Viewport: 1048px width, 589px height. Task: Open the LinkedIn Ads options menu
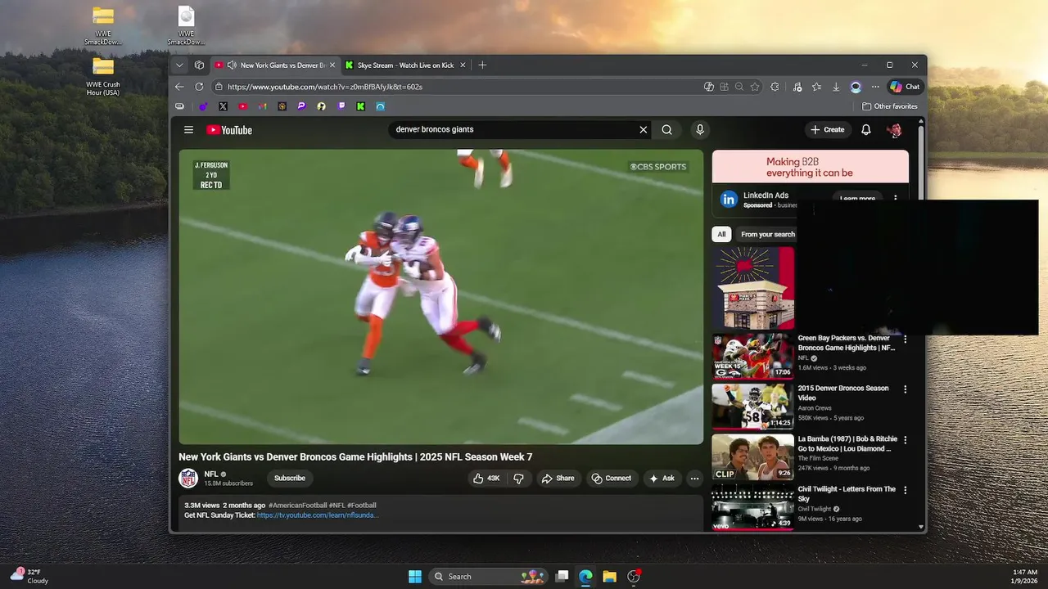coord(896,198)
